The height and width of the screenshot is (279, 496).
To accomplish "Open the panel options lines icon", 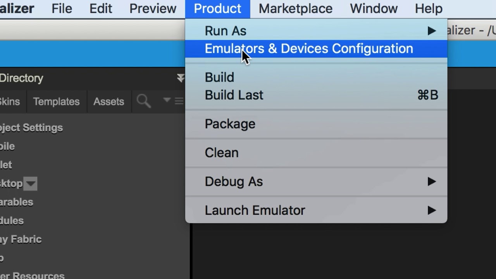I will pos(179,101).
